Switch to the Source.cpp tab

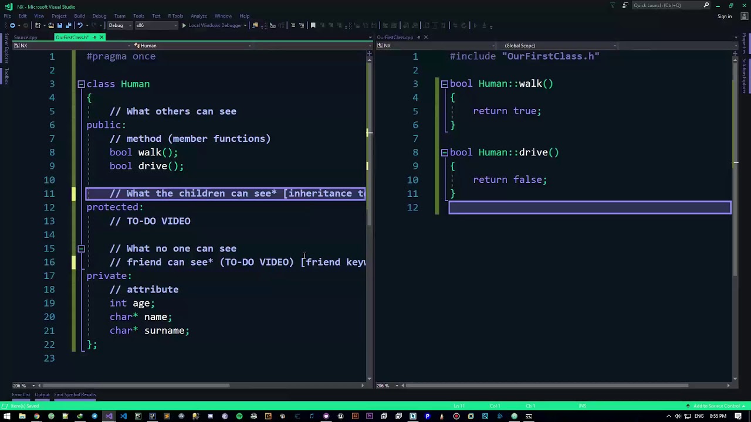(25, 38)
